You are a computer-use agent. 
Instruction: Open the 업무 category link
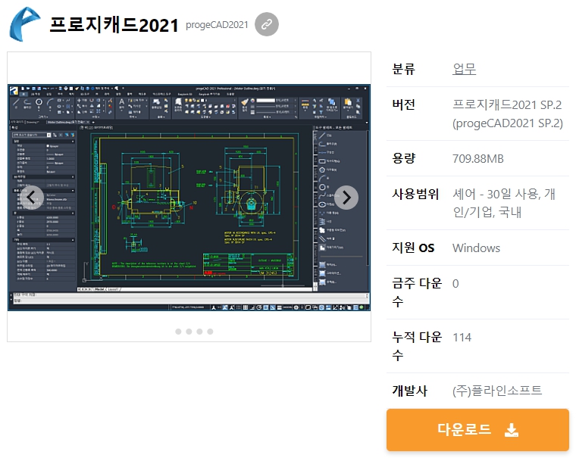(465, 69)
